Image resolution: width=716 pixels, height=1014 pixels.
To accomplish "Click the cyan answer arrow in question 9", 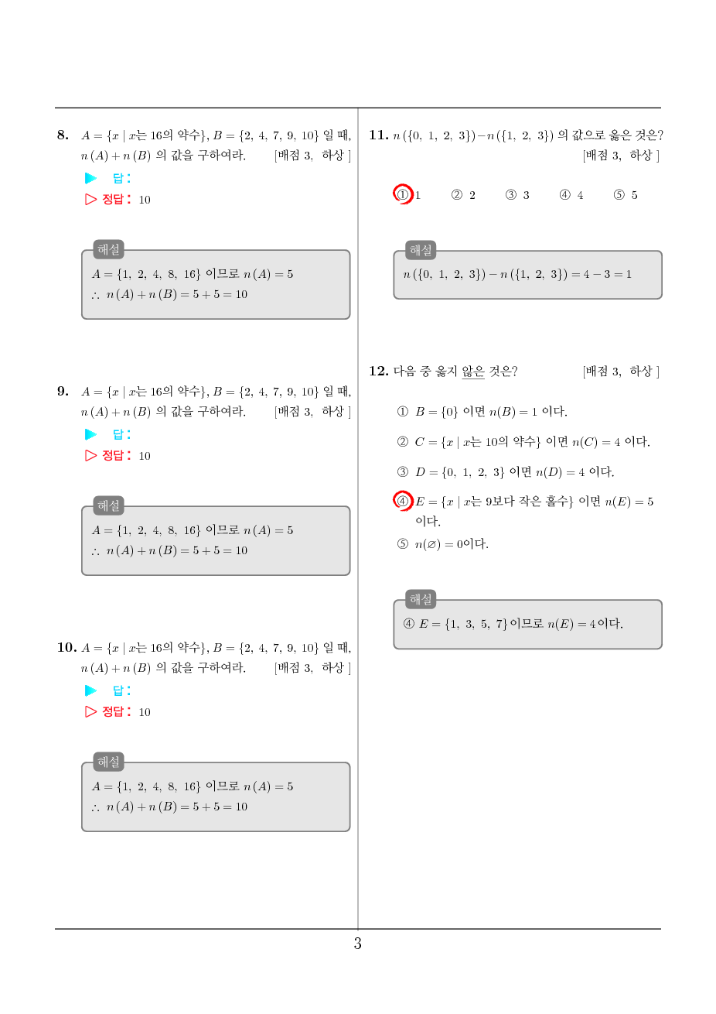I will (x=91, y=434).
